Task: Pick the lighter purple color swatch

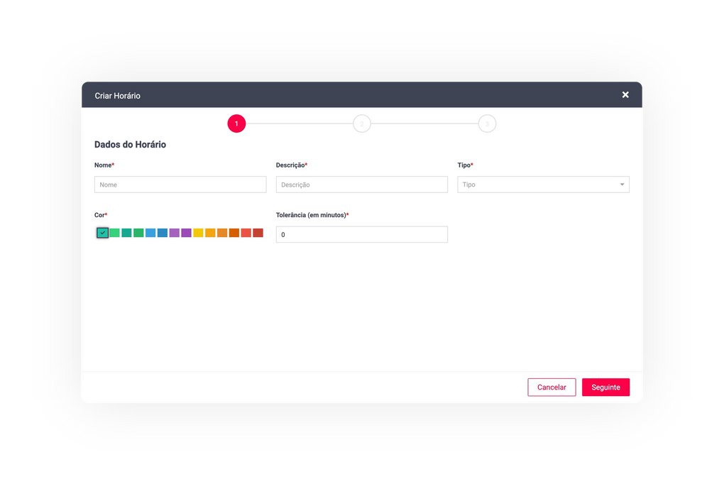Action: tap(175, 233)
